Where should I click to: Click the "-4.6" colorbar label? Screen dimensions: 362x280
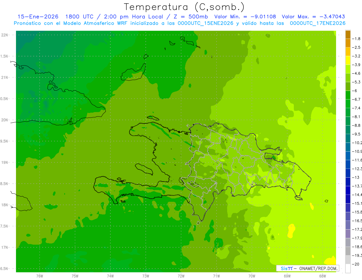click(x=356, y=73)
